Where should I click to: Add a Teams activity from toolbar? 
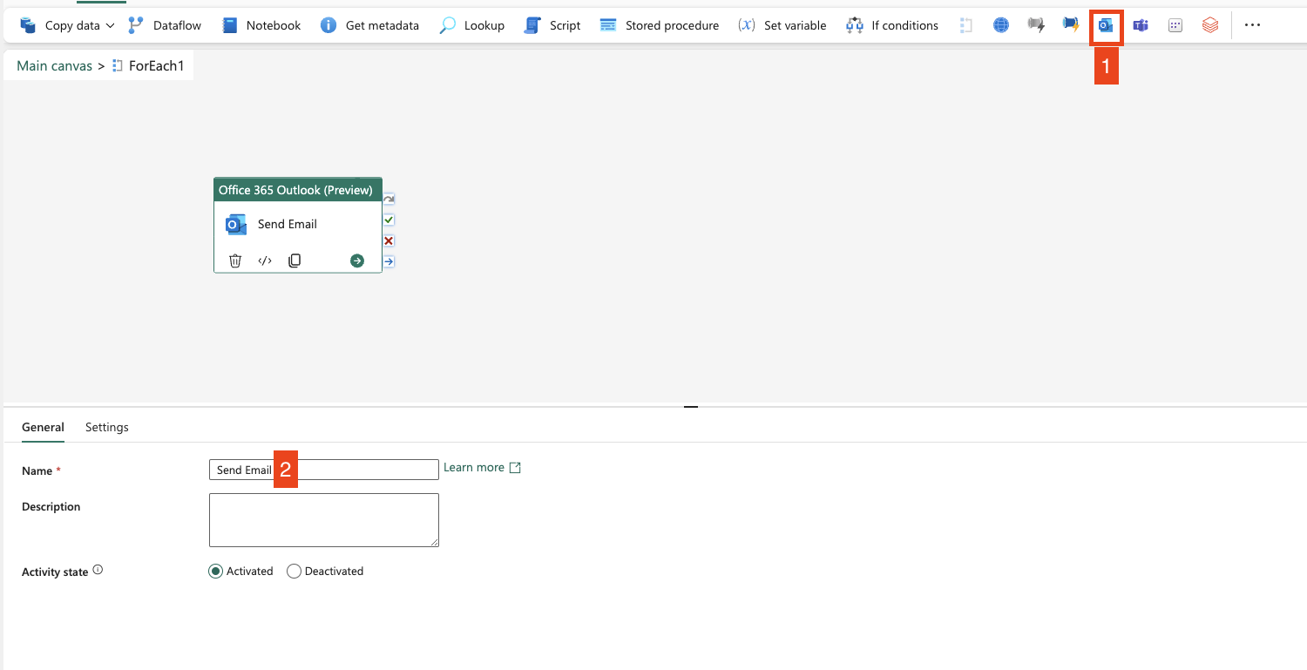[x=1141, y=26]
